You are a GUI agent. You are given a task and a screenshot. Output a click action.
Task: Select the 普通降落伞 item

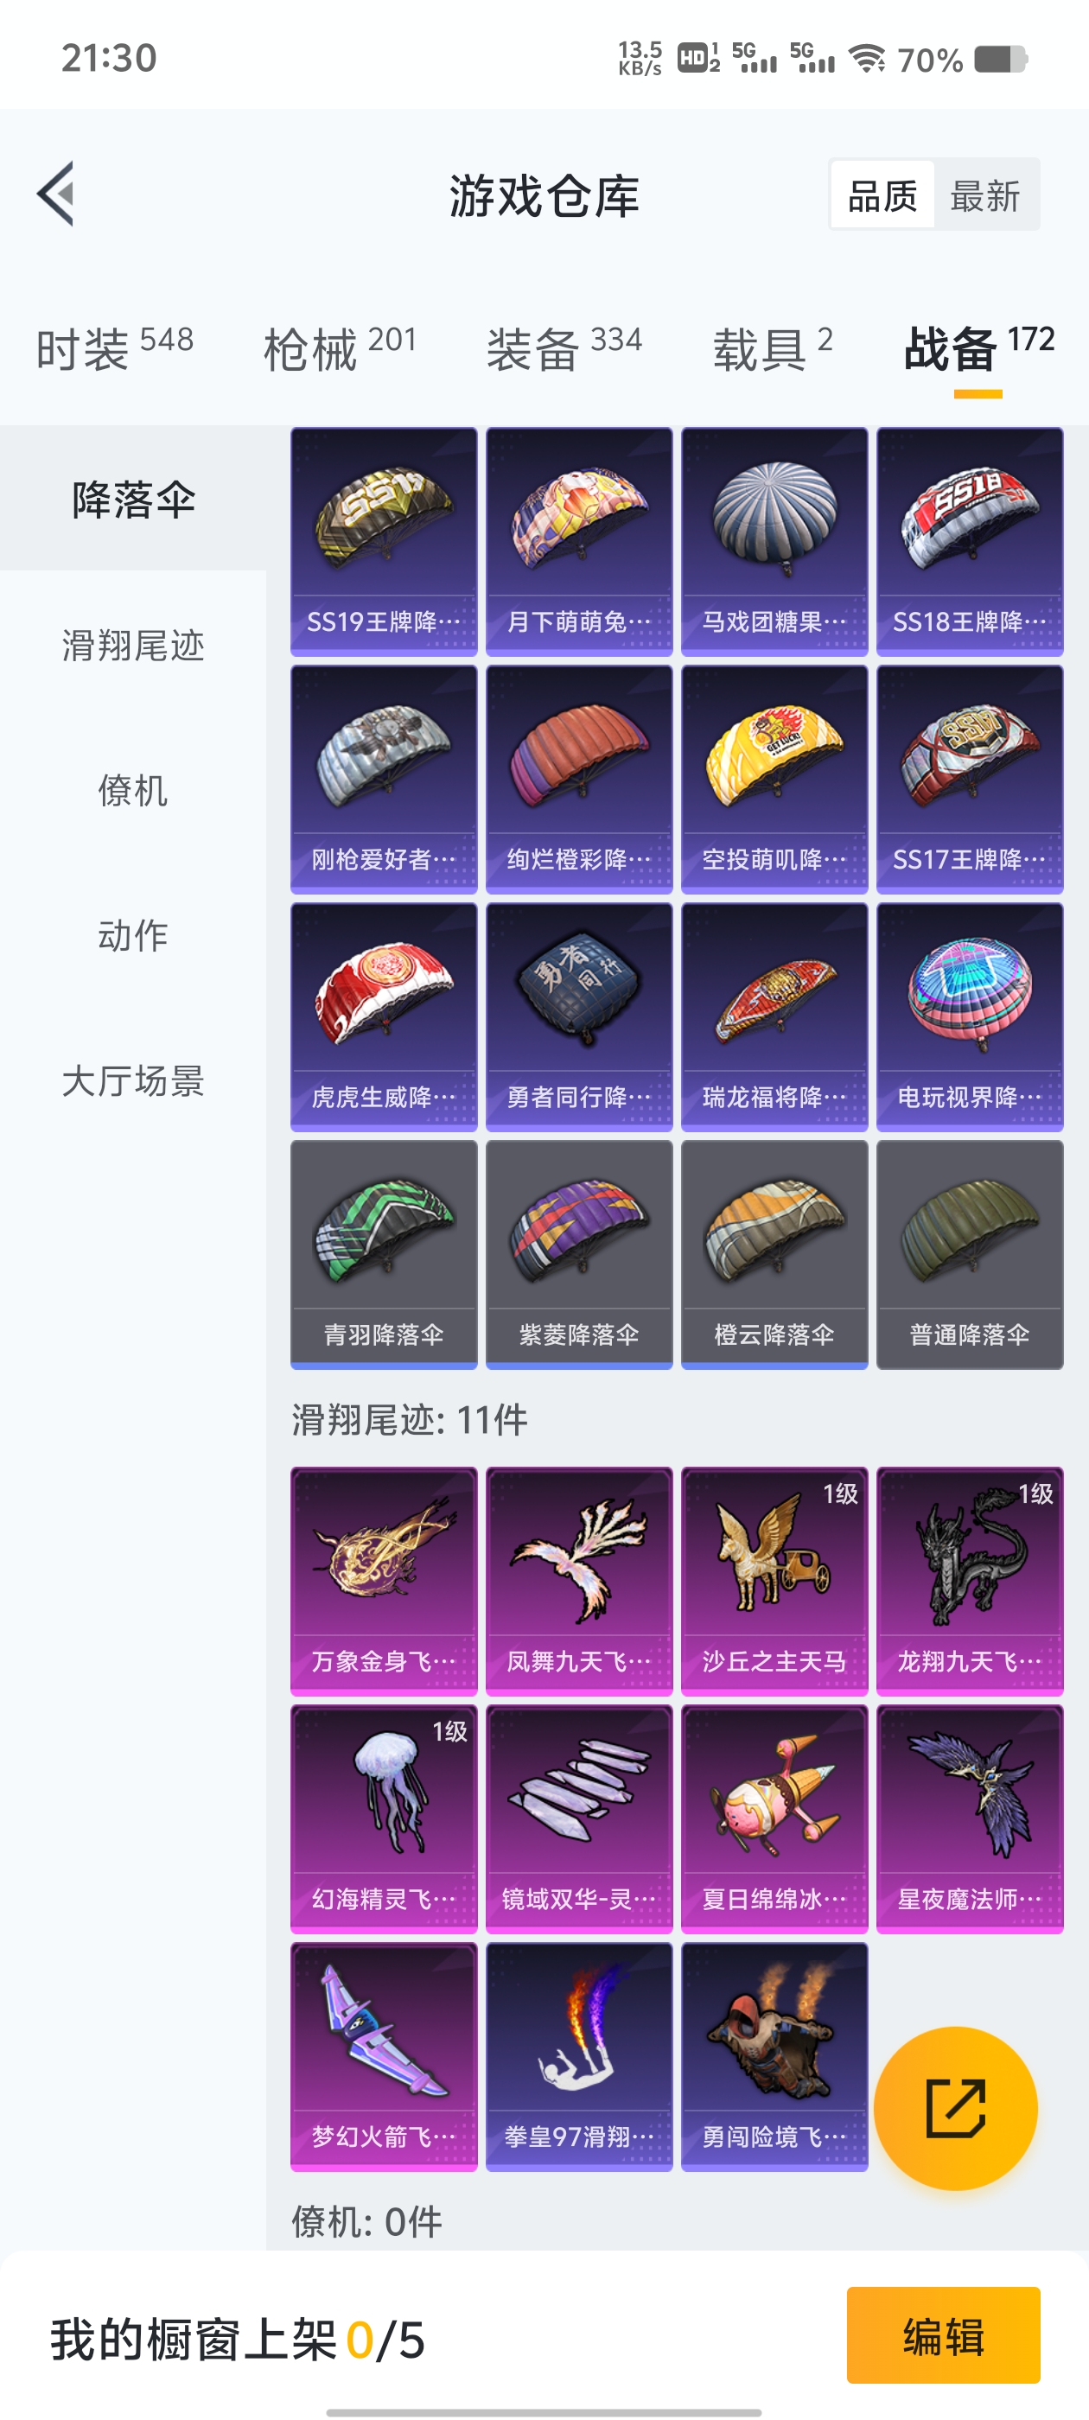[970, 1254]
